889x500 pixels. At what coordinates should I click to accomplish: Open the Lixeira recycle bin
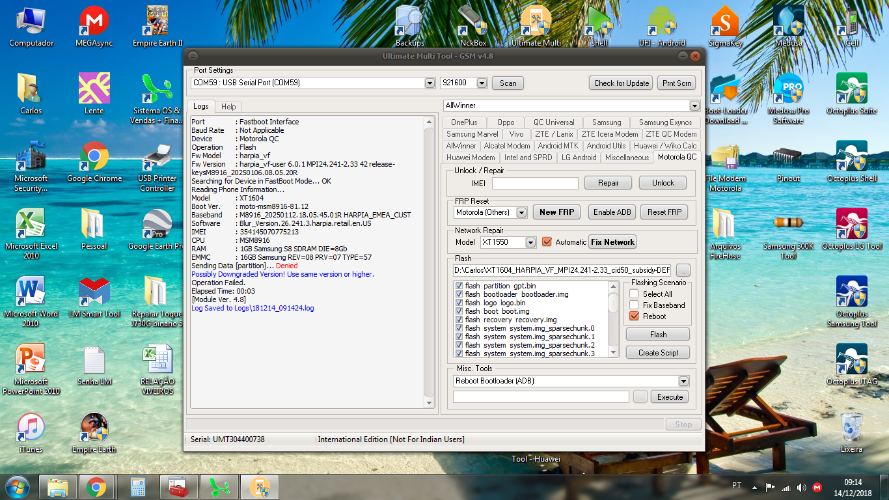tap(852, 433)
